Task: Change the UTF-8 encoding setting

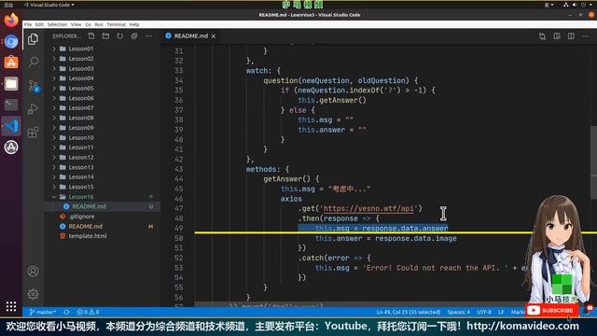Action: pyautogui.click(x=484, y=312)
